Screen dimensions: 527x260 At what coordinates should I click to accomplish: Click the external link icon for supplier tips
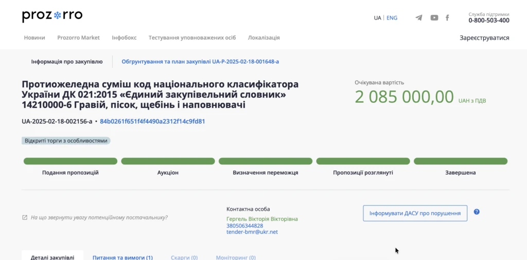tap(25, 217)
